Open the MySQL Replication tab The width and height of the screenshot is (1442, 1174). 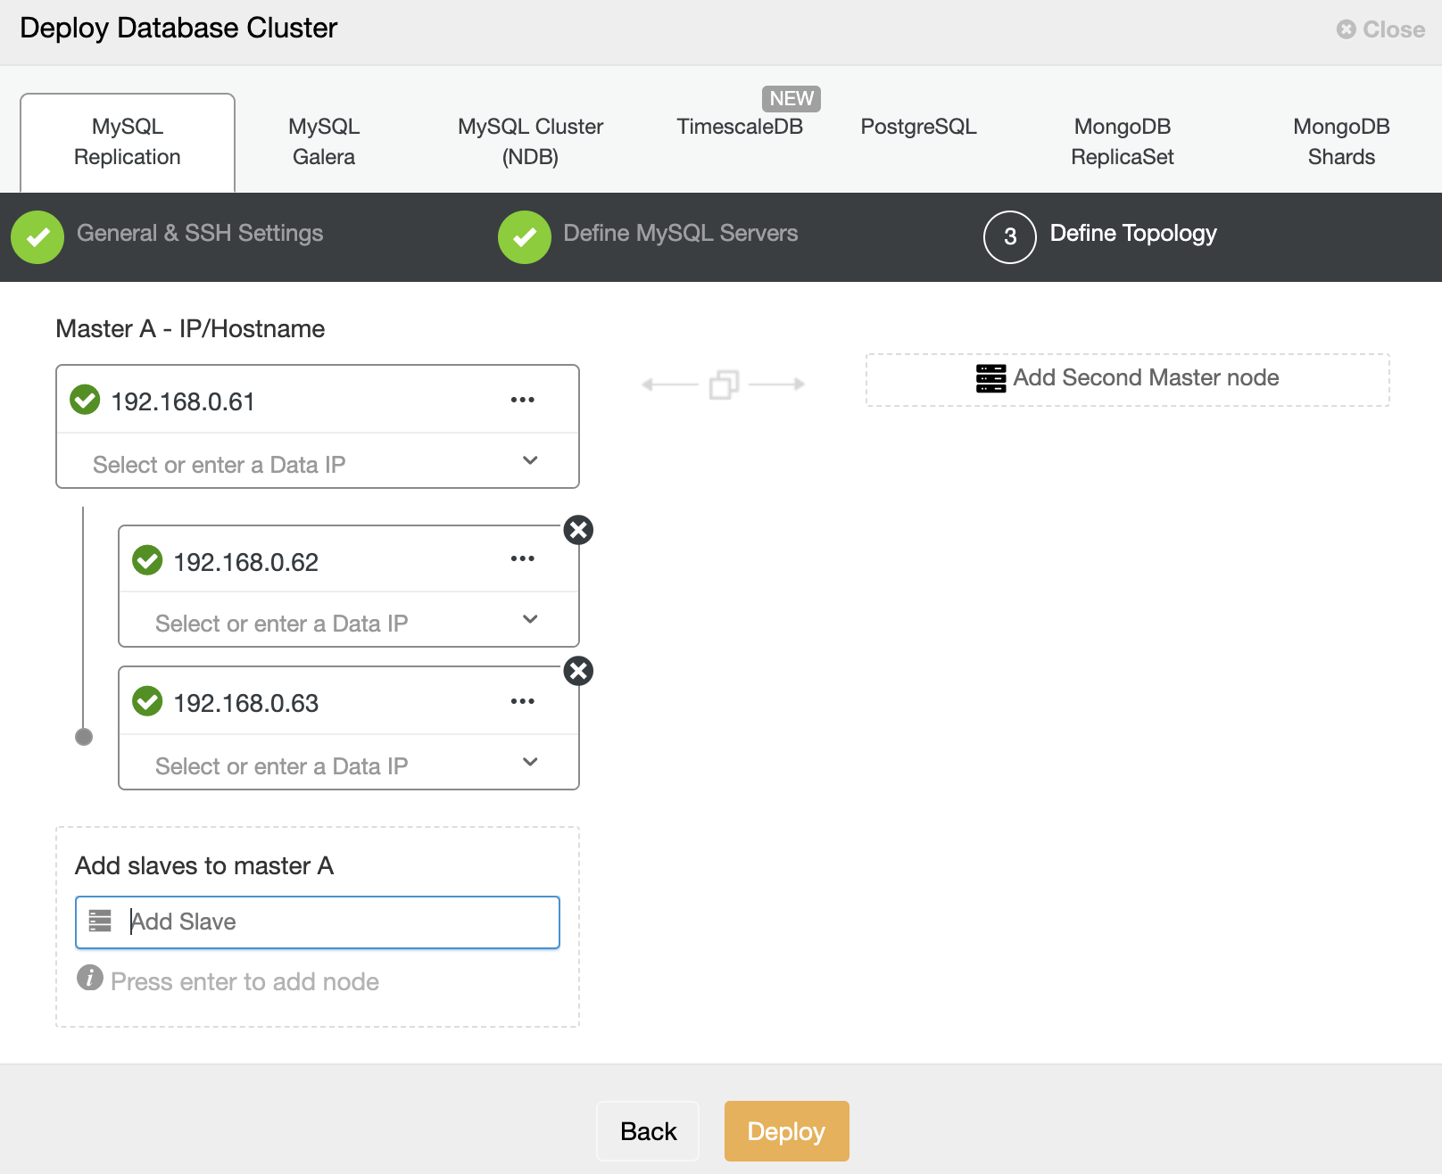click(128, 142)
